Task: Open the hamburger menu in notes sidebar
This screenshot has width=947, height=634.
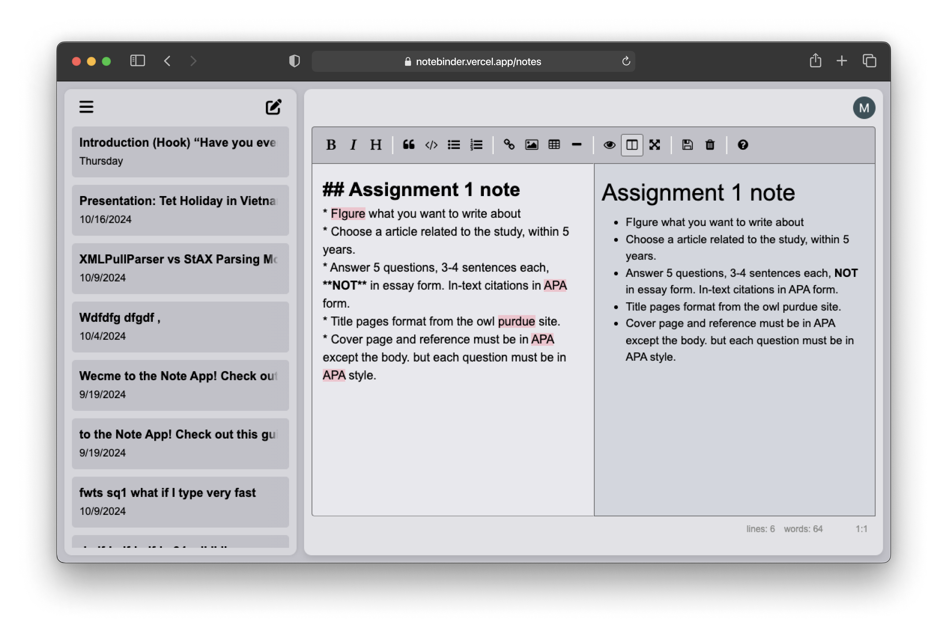Action: (86, 107)
